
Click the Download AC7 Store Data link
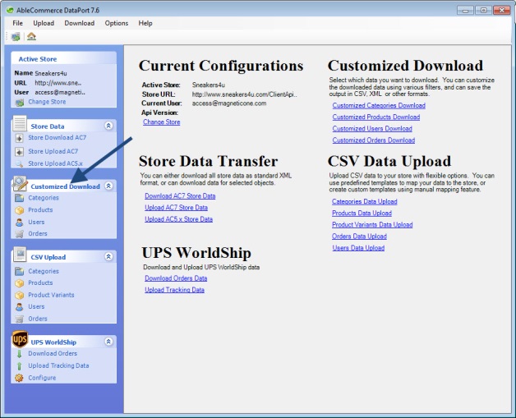click(180, 196)
